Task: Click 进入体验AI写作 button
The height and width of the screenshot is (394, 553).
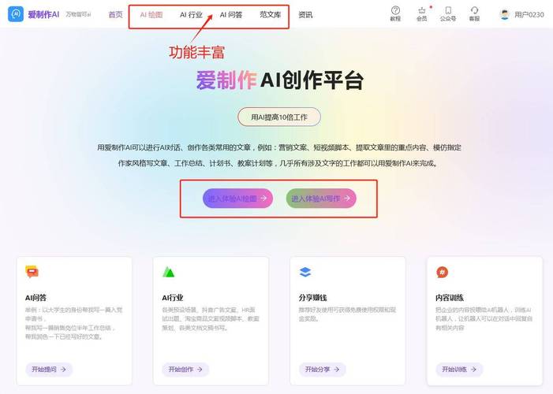Action: [321, 199]
